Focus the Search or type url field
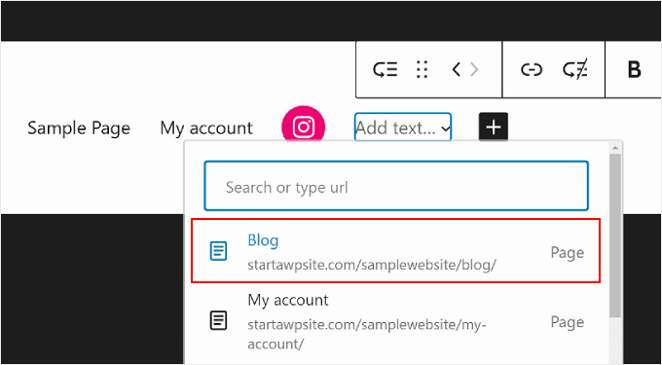The image size is (662, 365). tap(396, 186)
